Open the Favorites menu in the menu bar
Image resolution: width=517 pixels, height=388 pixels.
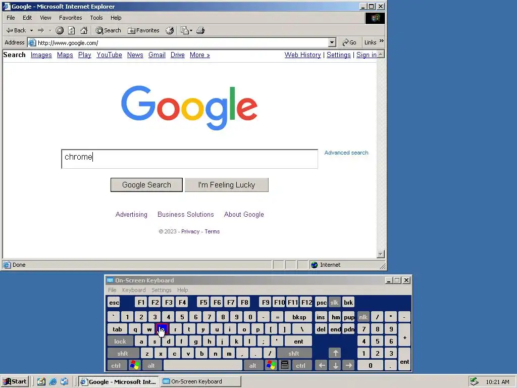pyautogui.click(x=71, y=18)
